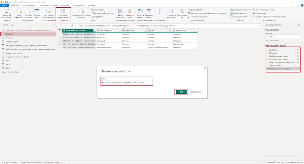Sort ascending with the A-Z icon
This screenshot has width=304, height=164.
(x=160, y=10)
